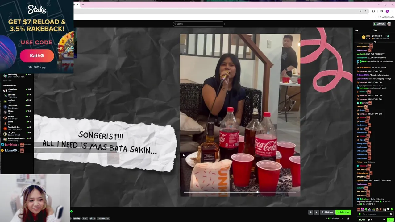Click the gift icon in the message box
Image resolution: width=395 pixels, height=222 pixels.
[x=360, y=214]
